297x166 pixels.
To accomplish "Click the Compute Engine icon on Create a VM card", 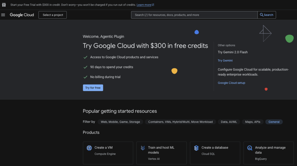I will (89, 148).
